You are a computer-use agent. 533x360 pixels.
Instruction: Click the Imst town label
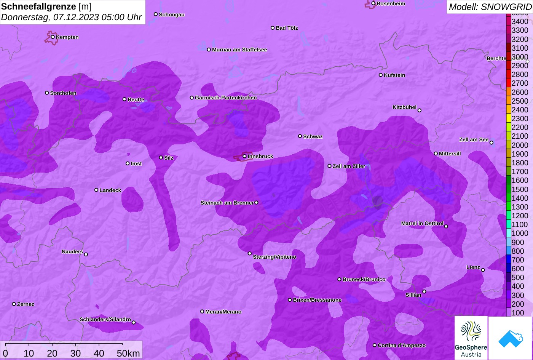136,163
